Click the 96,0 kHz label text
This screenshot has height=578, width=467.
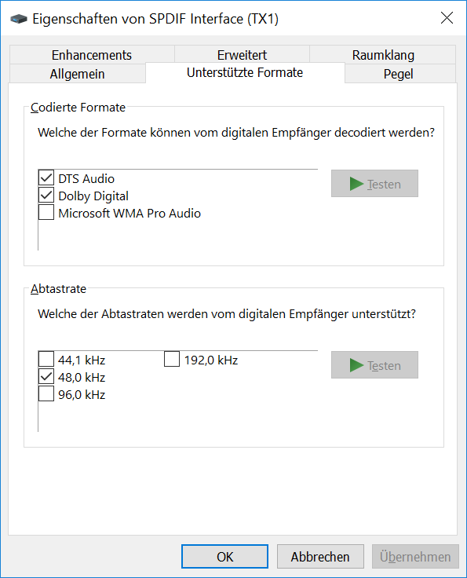coord(82,395)
